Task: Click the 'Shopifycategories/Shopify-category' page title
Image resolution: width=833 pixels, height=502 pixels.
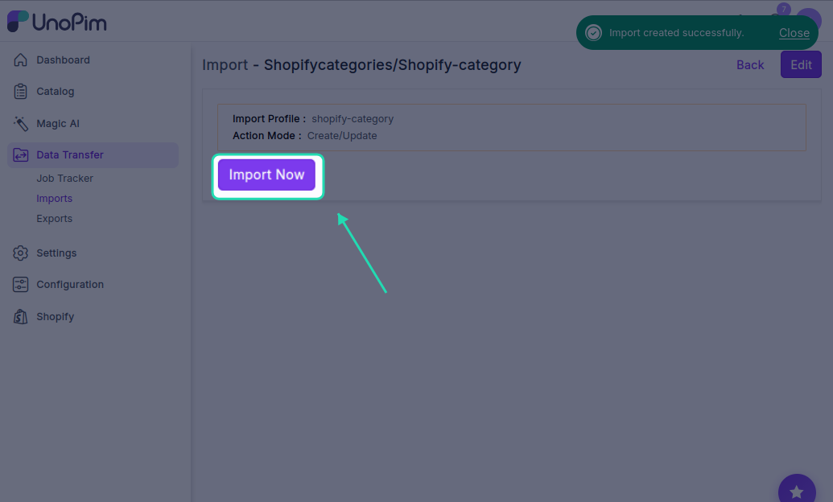Action: pyautogui.click(x=392, y=65)
